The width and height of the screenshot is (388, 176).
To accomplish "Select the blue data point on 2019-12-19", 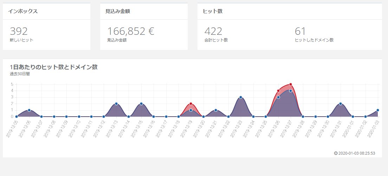I will pyautogui.click(x=191, y=110).
